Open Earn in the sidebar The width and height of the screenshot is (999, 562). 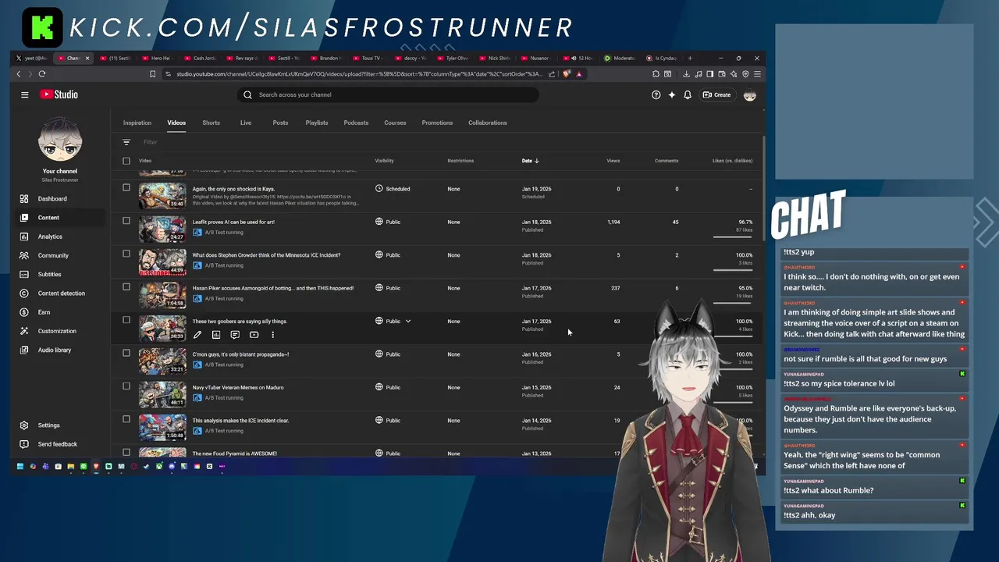click(x=44, y=312)
